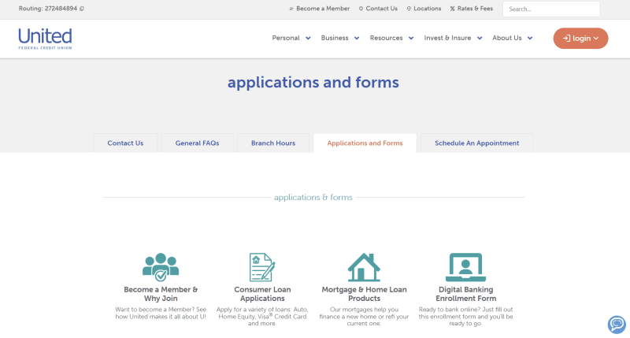The width and height of the screenshot is (630, 338).
Task: Click the 'applications & forms' section heading
Action: 313,197
